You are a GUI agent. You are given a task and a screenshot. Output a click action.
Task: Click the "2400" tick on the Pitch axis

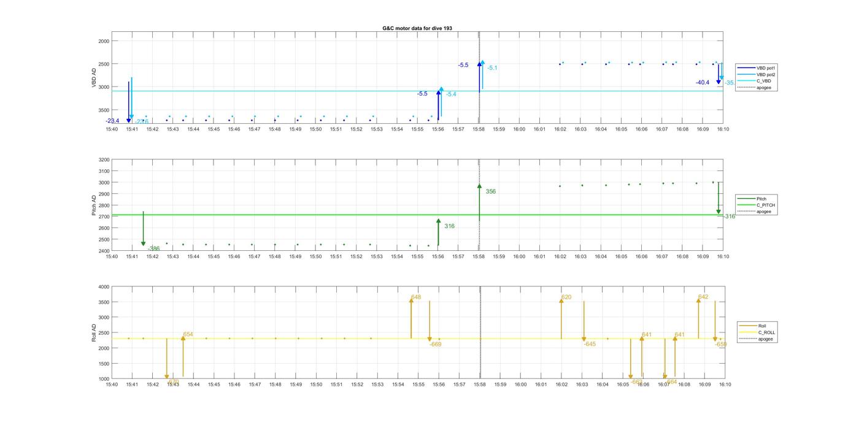[104, 250]
